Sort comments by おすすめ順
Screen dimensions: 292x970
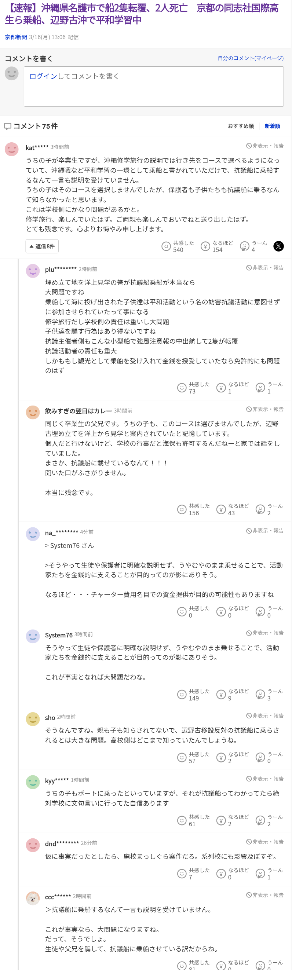coord(240,126)
